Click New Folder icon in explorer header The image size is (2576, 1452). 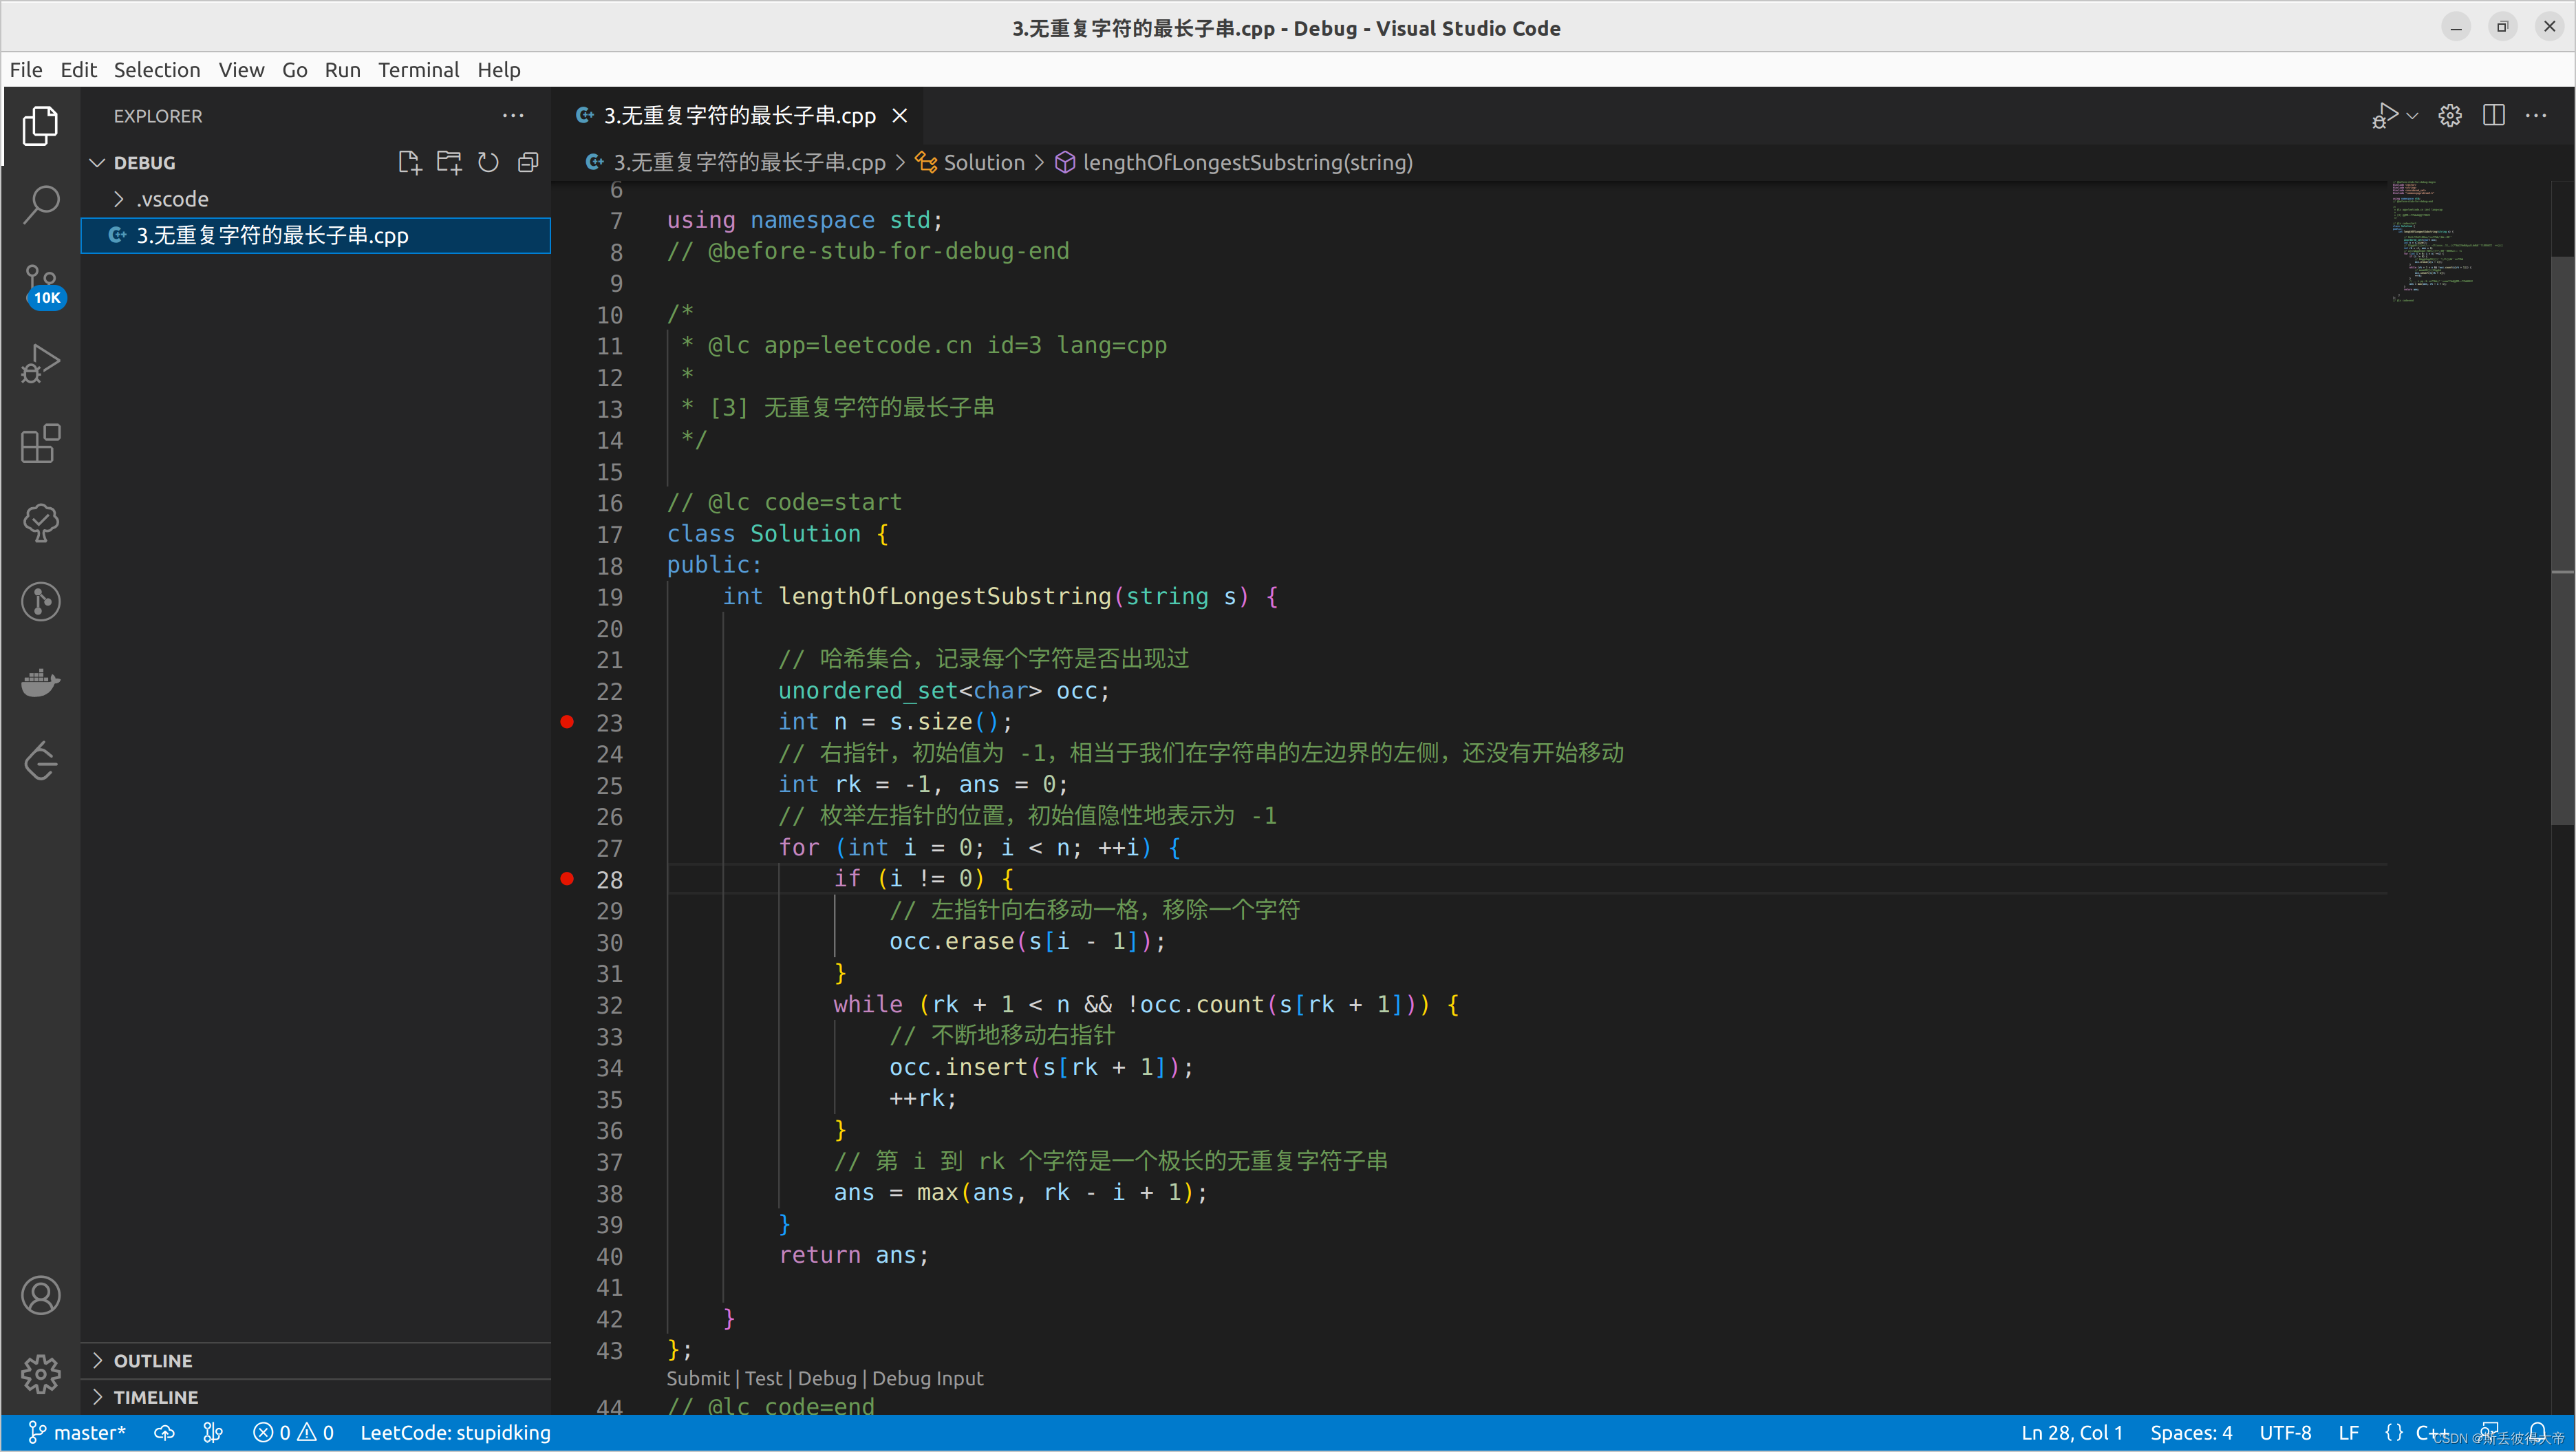pyautogui.click(x=449, y=162)
